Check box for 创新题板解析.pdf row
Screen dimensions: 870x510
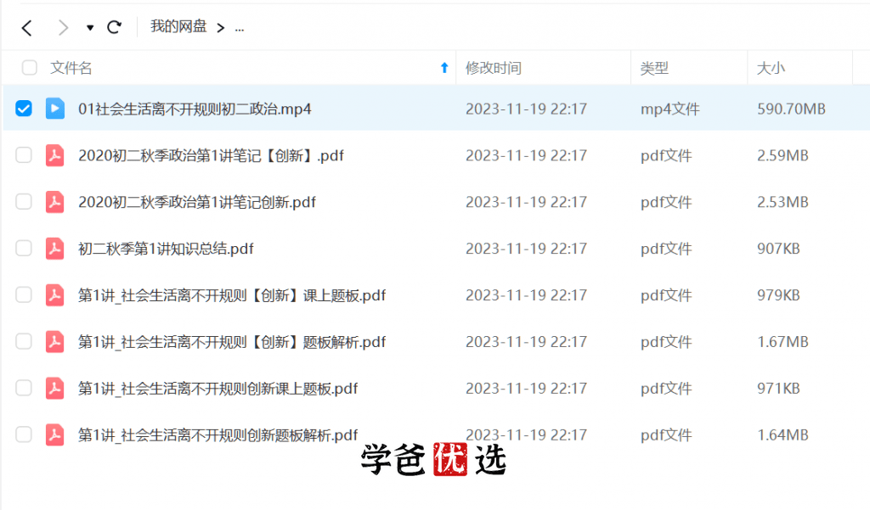click(x=23, y=434)
